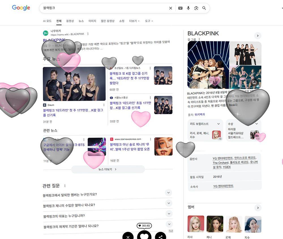Switch to the 이미지 tab
Screen dimensions: 283x239
[x=92, y=21]
